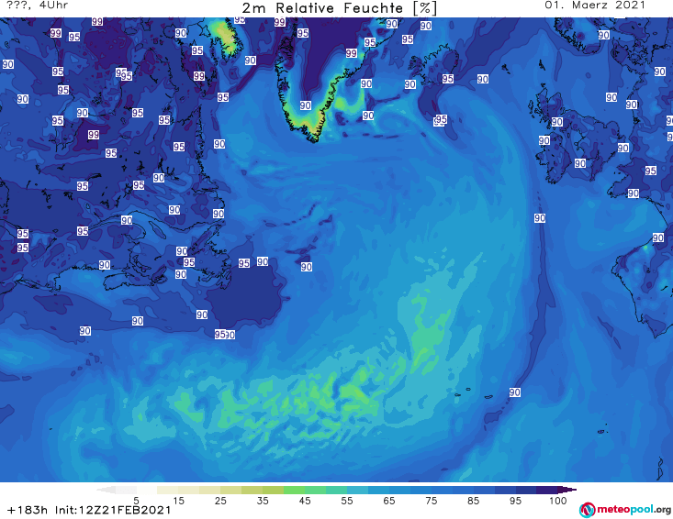Viewport: 673px width, 519px height.
Task: Click the legend tick label '15'
Action: tap(178, 501)
